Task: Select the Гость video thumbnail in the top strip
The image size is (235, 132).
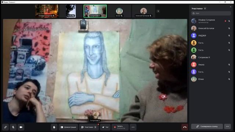Action: [71, 11]
